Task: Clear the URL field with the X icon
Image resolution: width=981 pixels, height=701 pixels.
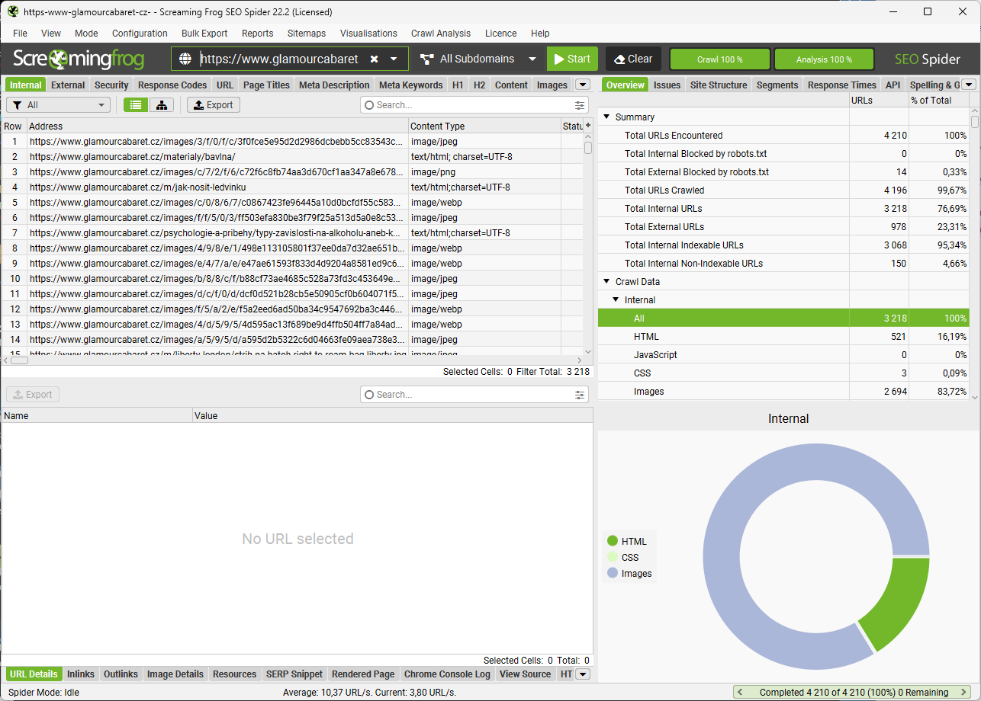Action: [374, 59]
